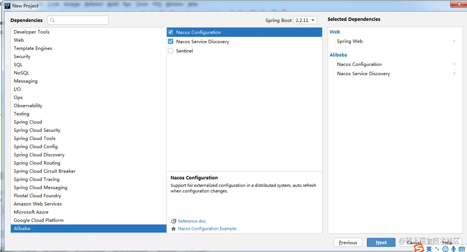Select the Spring Cloud Discovery category
The image size is (467, 252).
coord(89,155)
